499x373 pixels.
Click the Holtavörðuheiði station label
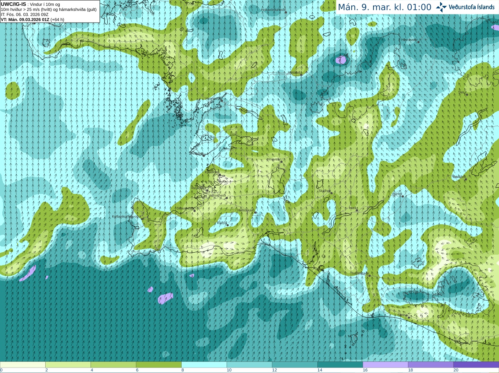tap(273, 9)
